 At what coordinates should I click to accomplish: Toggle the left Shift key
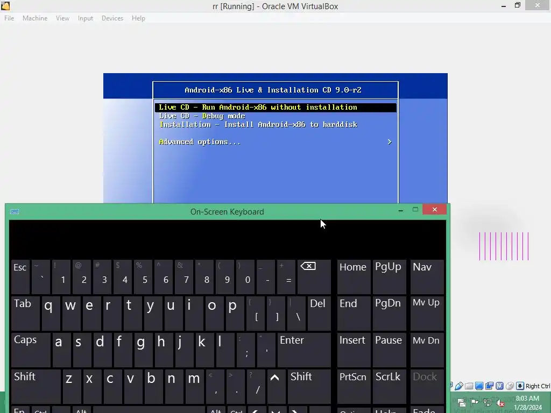[x=36, y=386]
